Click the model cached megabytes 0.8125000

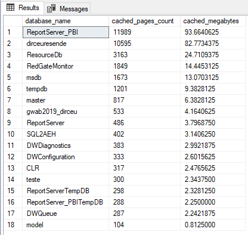213,225
